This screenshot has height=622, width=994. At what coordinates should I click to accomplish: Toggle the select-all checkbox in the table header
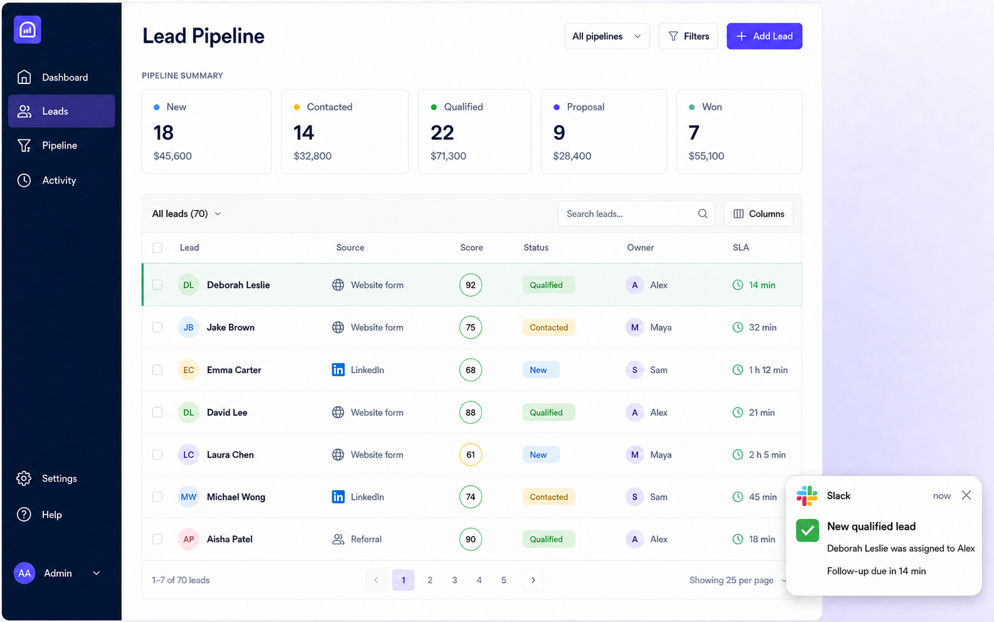click(157, 248)
